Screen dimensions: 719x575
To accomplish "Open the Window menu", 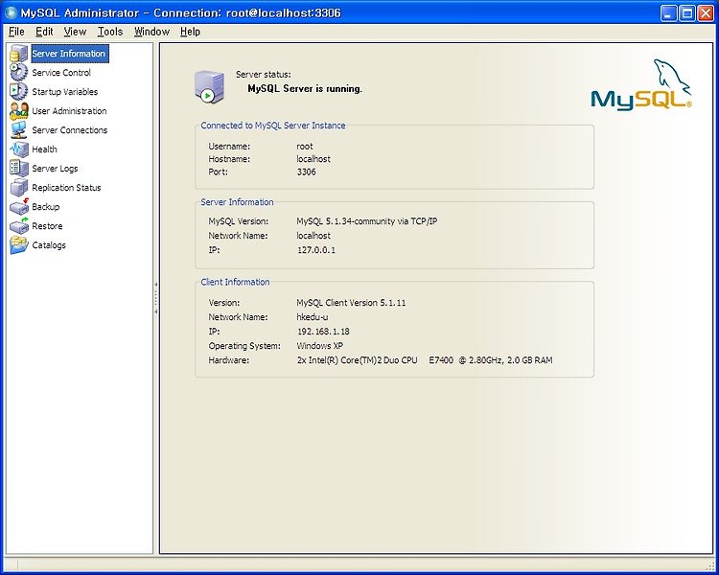I will [x=151, y=32].
